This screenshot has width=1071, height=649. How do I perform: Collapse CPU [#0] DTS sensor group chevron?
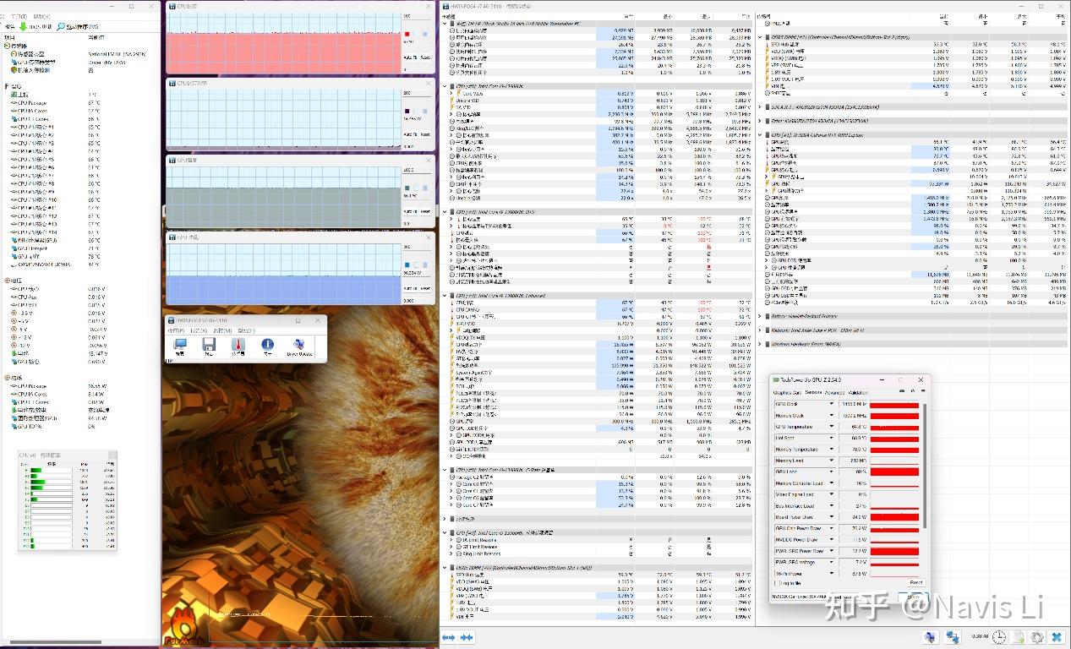[446, 212]
